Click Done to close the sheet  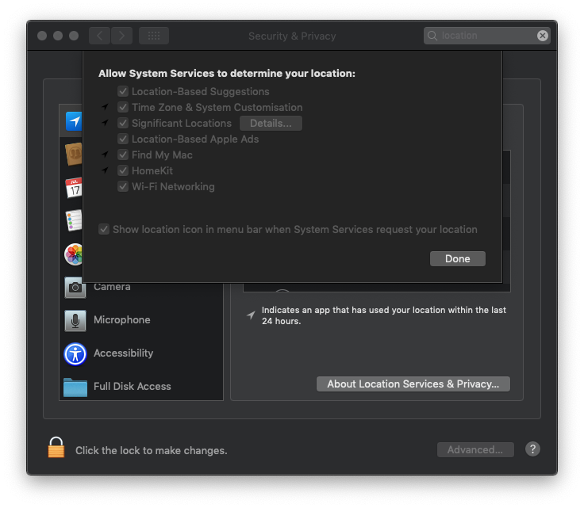(457, 259)
